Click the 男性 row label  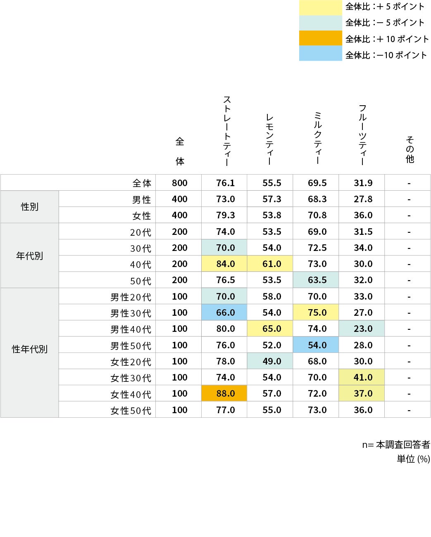coord(142,199)
